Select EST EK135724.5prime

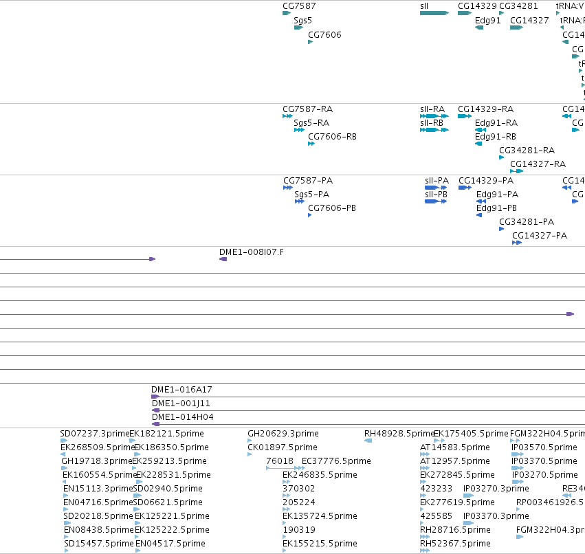click(320, 517)
